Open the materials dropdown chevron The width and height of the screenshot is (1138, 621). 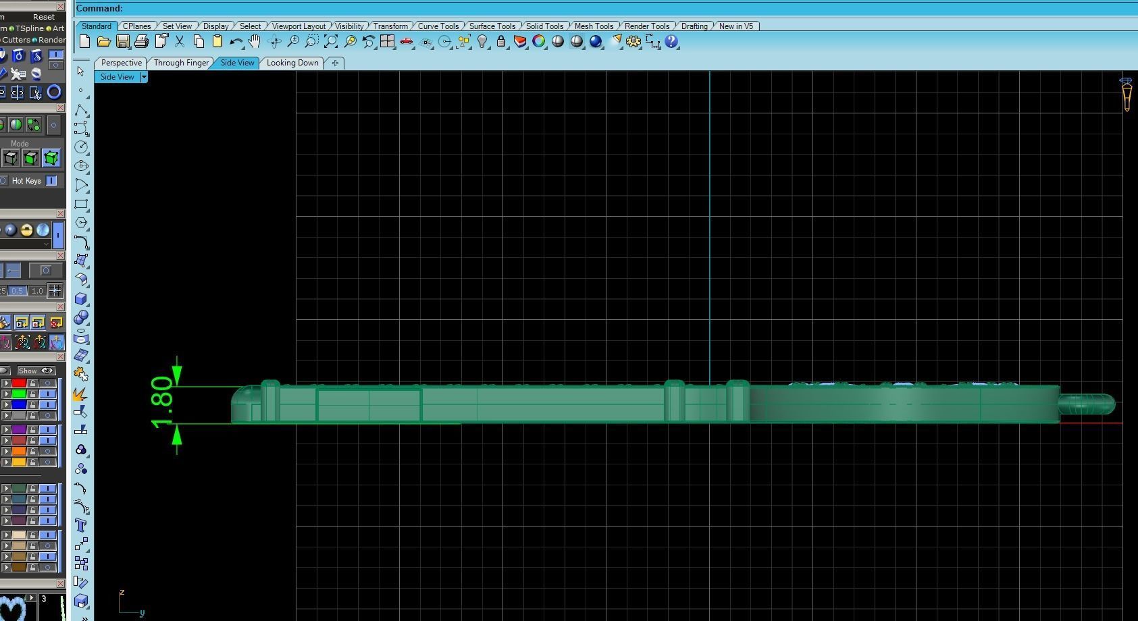[x=46, y=244]
